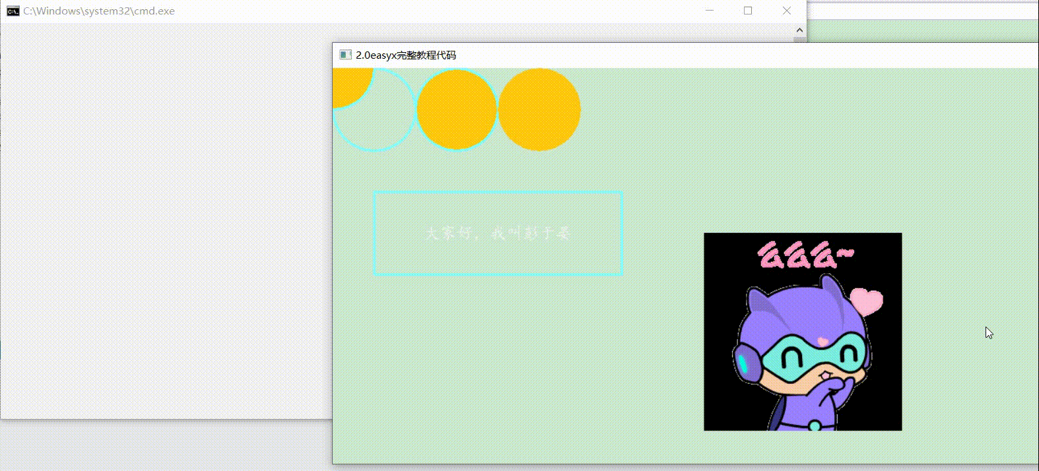Click the easyx window title icon

pos(345,55)
